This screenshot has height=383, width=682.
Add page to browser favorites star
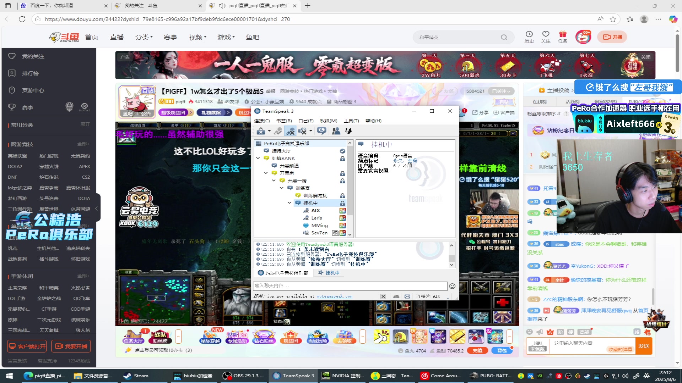(x=613, y=19)
